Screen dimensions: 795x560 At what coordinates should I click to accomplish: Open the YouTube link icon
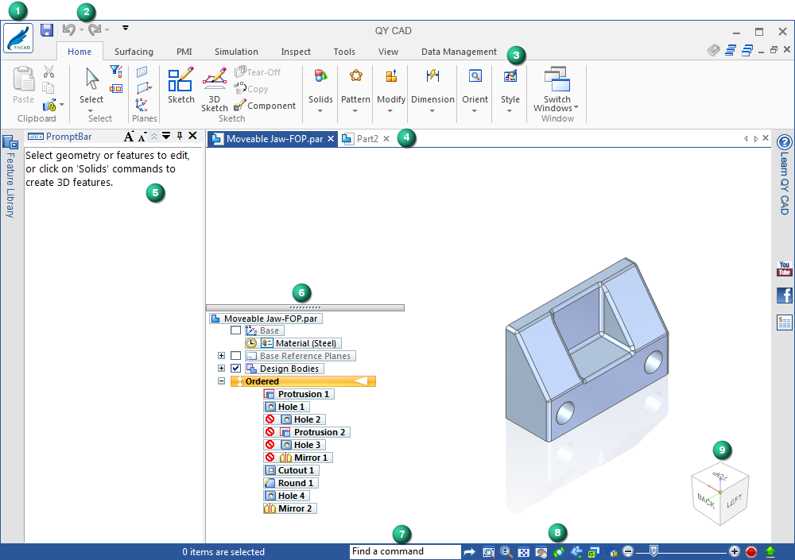point(784,268)
